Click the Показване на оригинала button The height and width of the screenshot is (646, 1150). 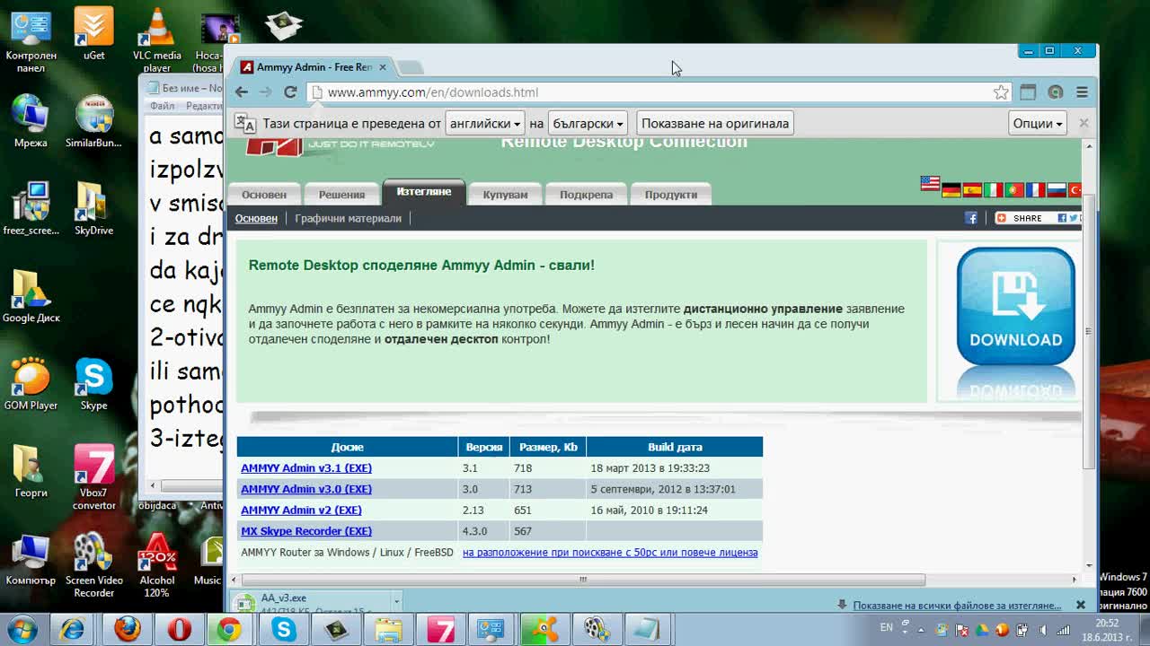(715, 124)
